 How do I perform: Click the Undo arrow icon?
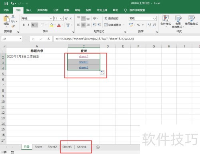pos(12,4)
